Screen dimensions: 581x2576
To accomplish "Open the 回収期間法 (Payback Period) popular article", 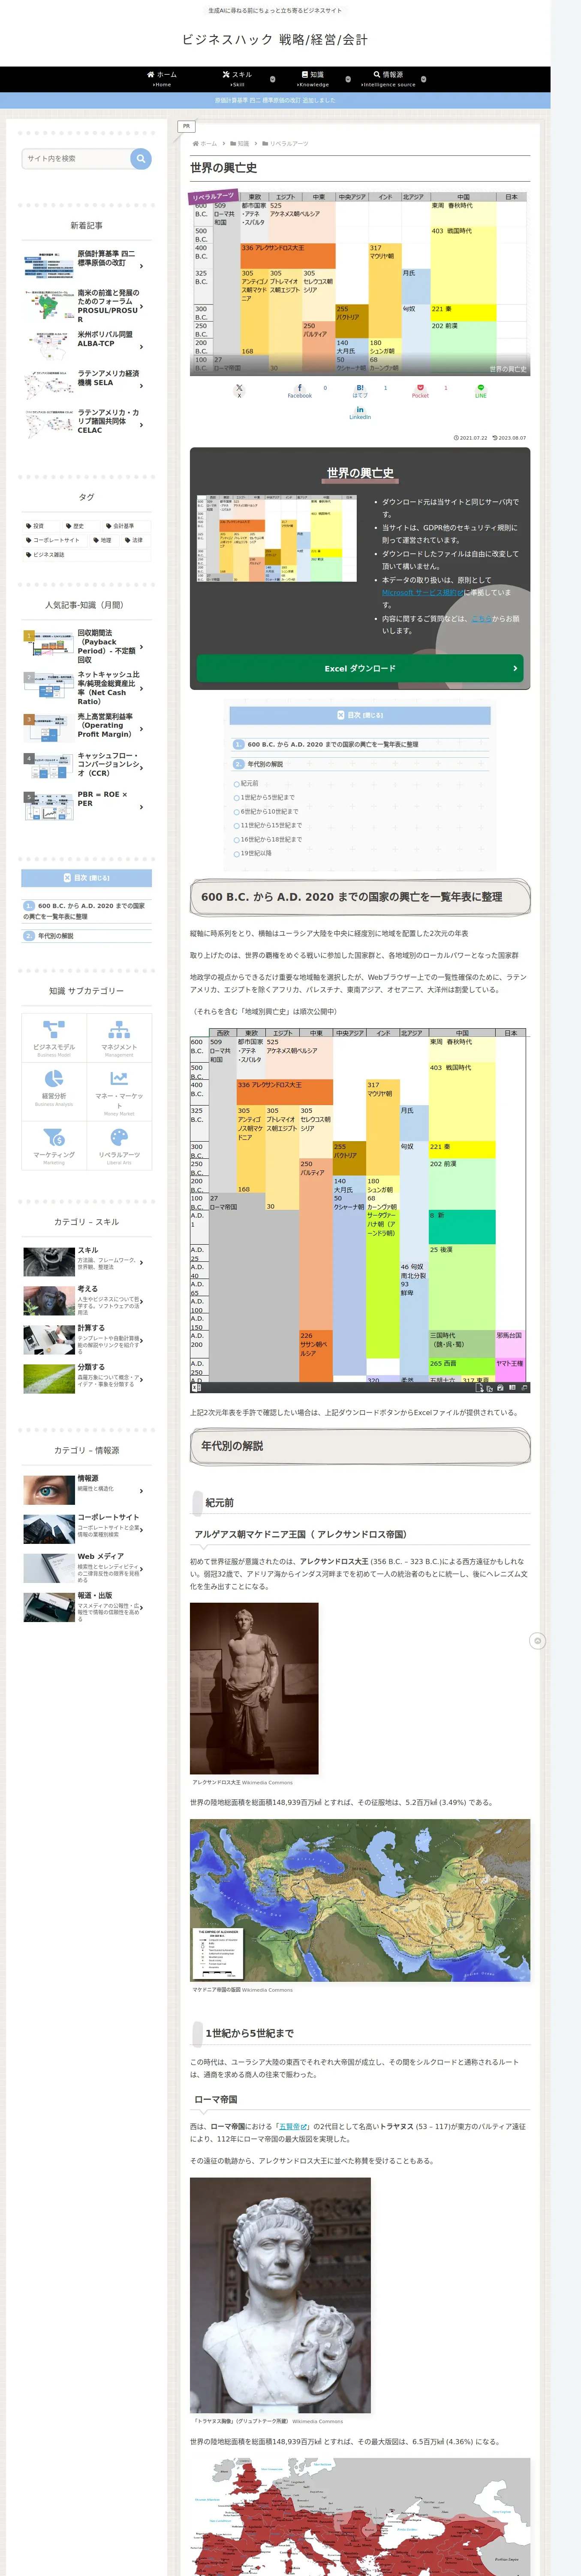I will (x=87, y=647).
